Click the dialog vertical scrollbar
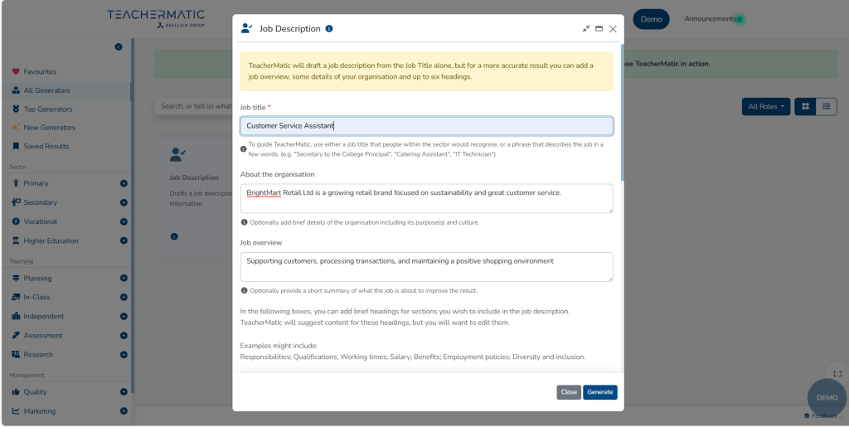Image resolution: width=849 pixels, height=427 pixels. 622,113
